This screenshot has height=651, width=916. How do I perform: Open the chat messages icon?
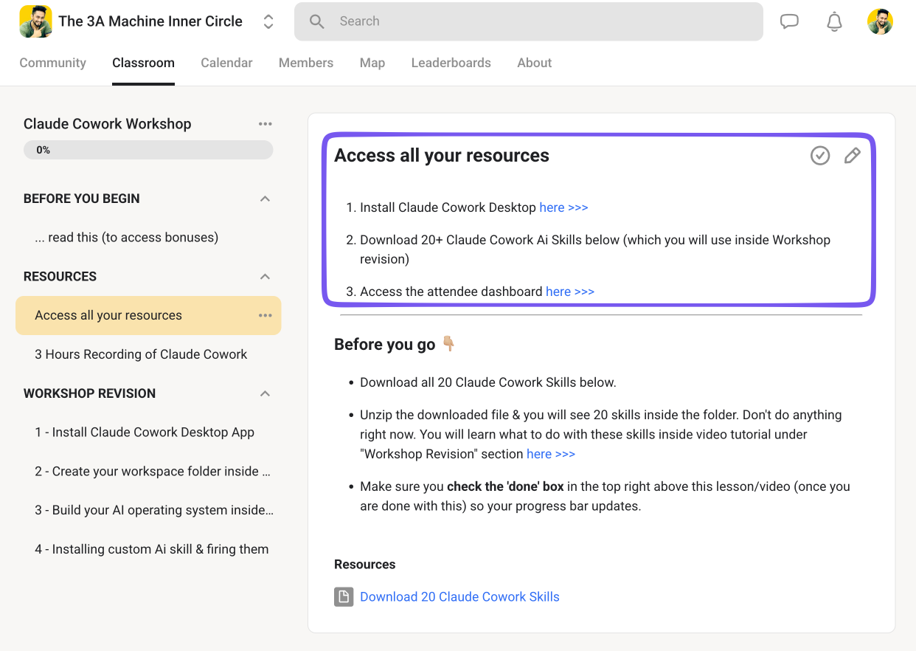coord(789,21)
